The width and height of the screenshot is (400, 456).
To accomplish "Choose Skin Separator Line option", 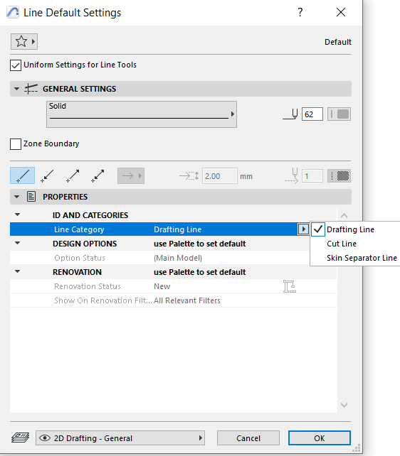I will (x=362, y=258).
